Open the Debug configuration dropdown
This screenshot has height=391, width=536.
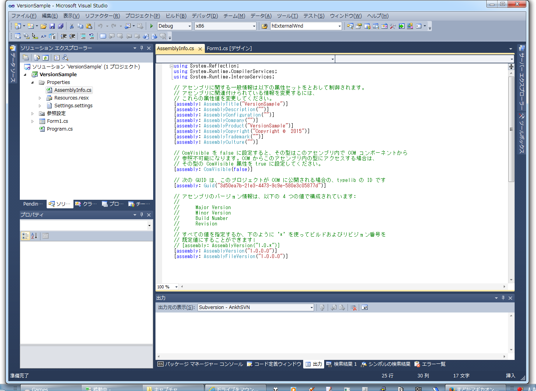pos(190,26)
